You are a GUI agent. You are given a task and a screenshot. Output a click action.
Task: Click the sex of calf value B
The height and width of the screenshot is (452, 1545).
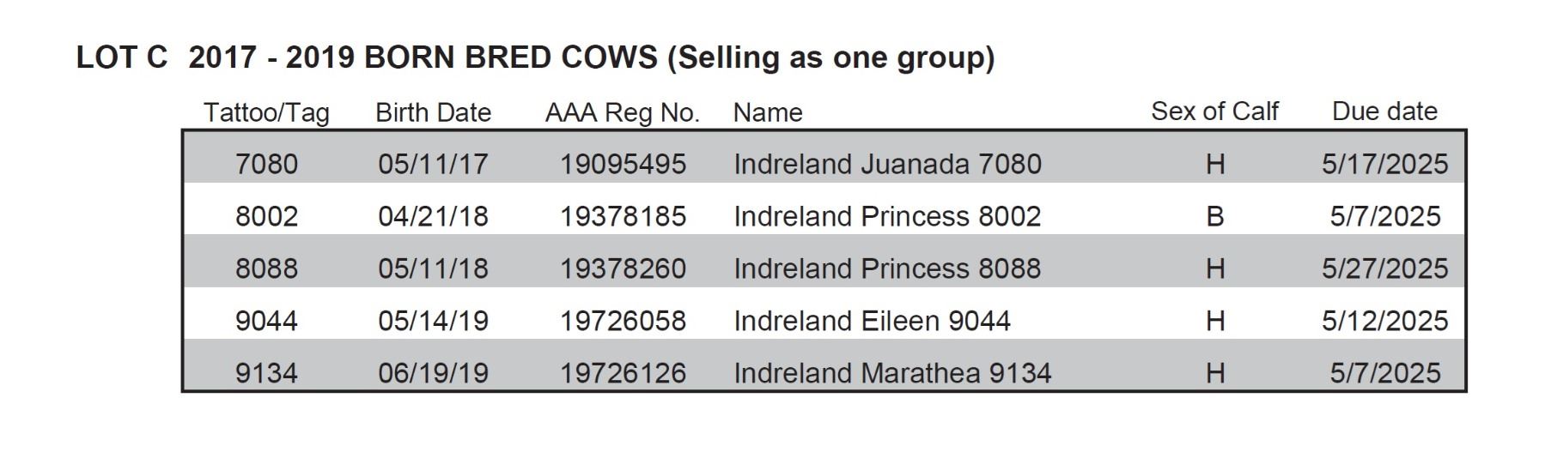[x=1214, y=216]
